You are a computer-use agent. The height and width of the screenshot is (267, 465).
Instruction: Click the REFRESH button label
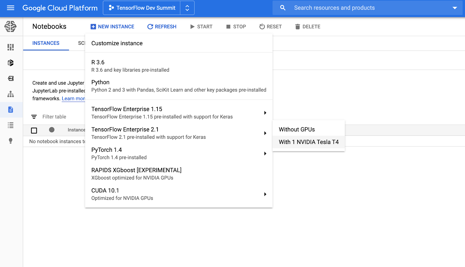pos(166,27)
